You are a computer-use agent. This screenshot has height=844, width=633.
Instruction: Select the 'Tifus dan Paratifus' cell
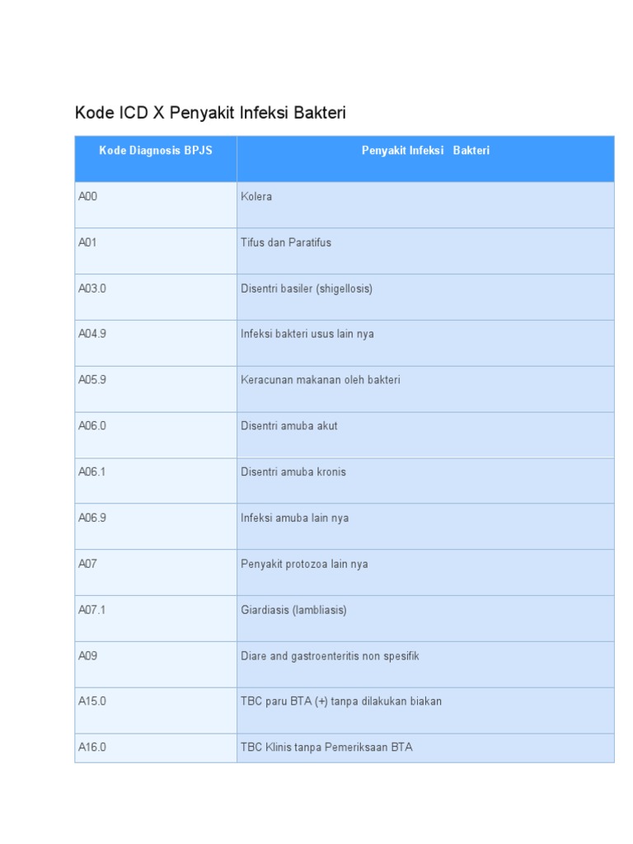[x=286, y=243]
